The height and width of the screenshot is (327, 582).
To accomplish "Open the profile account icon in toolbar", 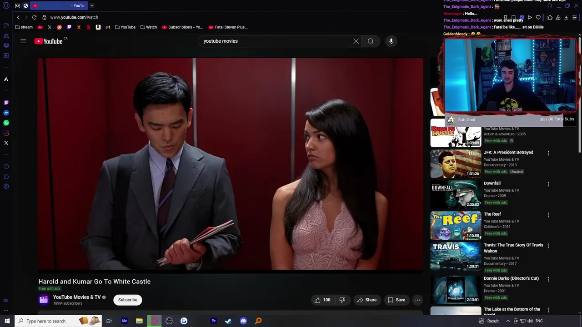I will (x=558, y=18).
